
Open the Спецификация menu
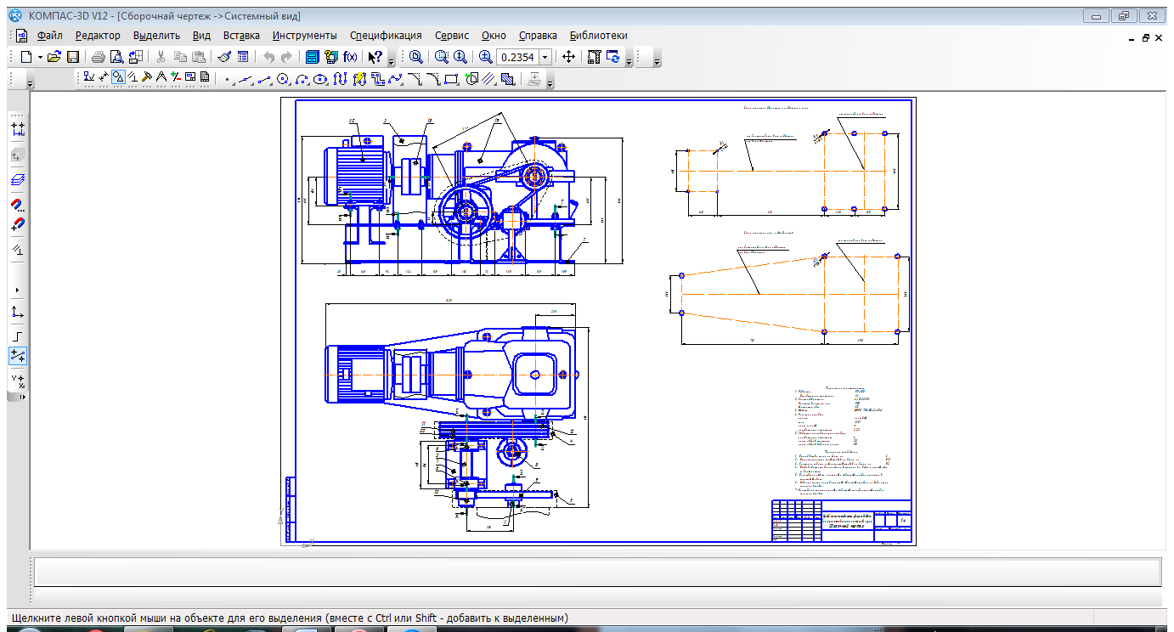(x=386, y=36)
